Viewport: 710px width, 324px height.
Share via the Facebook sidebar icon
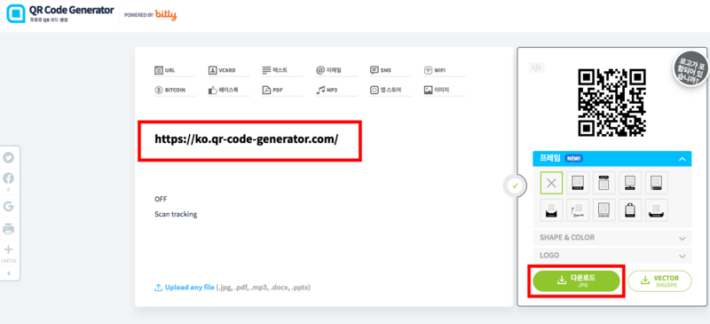(x=8, y=178)
